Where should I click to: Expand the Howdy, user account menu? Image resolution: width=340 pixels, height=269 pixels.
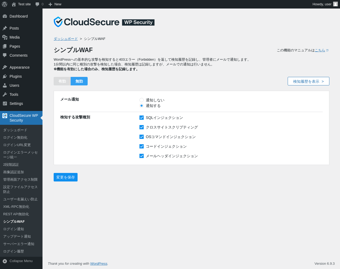(x=322, y=4)
